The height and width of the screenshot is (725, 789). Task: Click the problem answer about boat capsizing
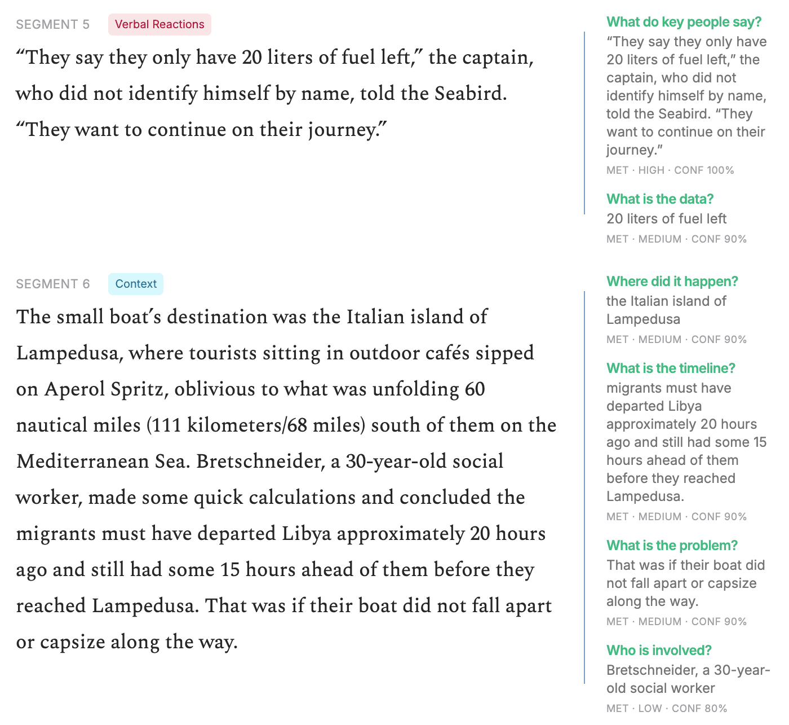(685, 583)
